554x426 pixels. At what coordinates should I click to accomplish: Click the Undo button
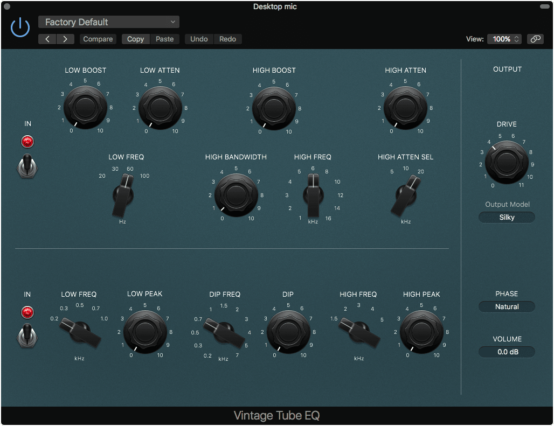pyautogui.click(x=198, y=39)
